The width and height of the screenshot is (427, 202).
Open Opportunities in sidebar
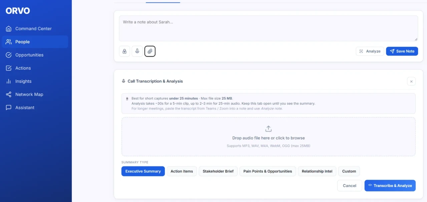point(35,55)
